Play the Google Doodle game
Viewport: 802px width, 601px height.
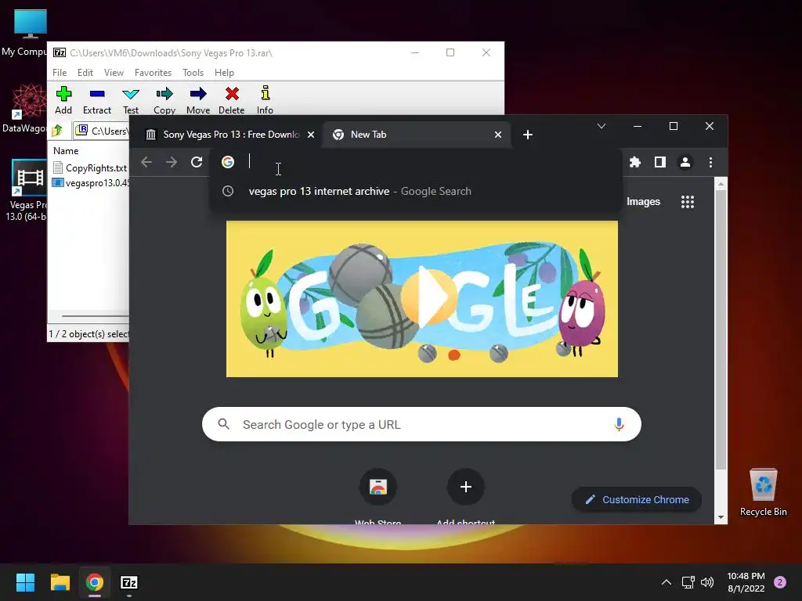click(x=428, y=297)
